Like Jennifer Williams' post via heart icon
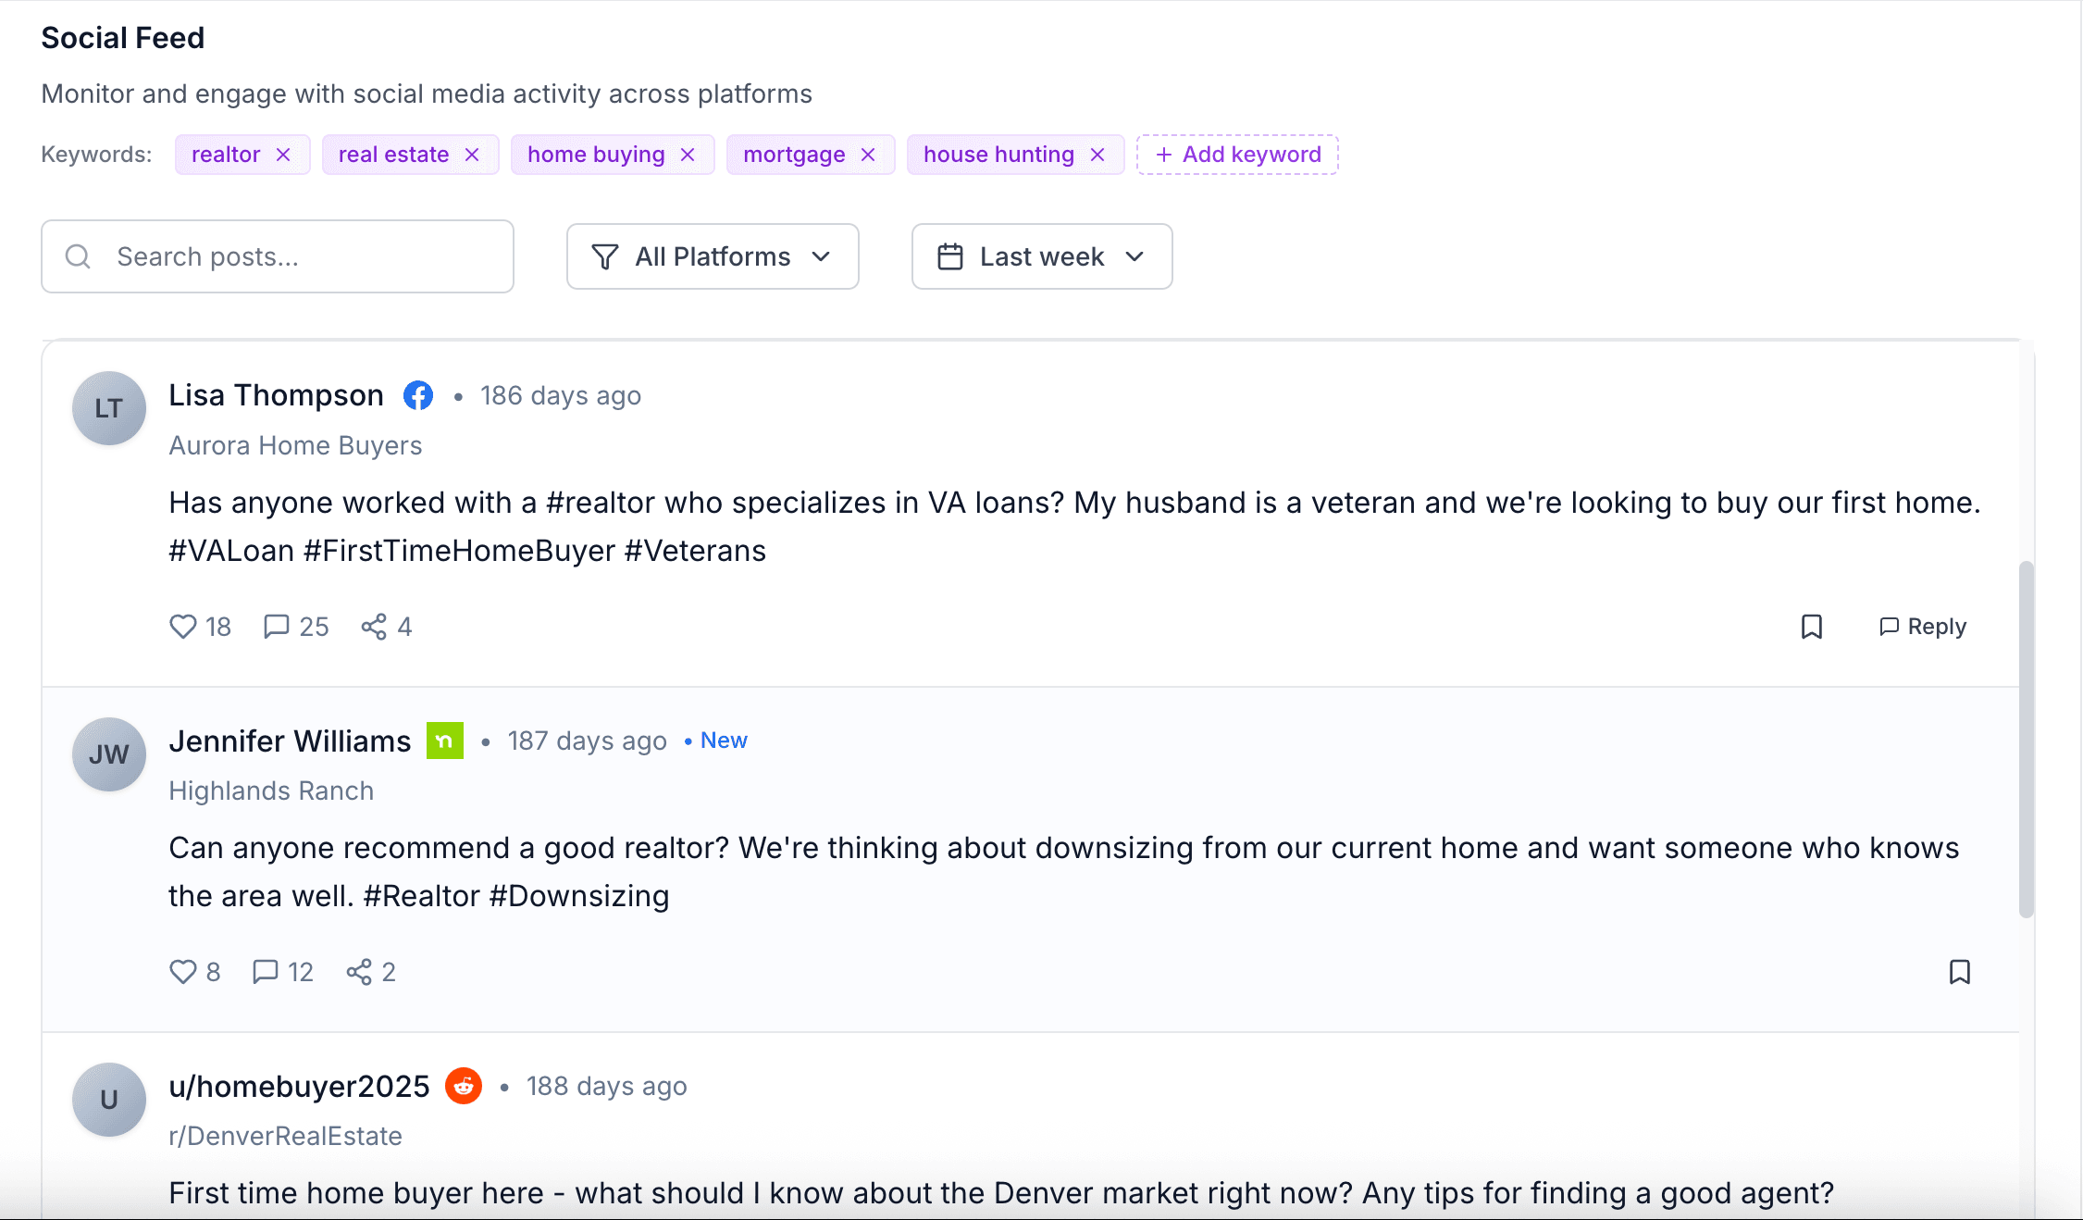This screenshot has height=1220, width=2083. [x=182, y=972]
